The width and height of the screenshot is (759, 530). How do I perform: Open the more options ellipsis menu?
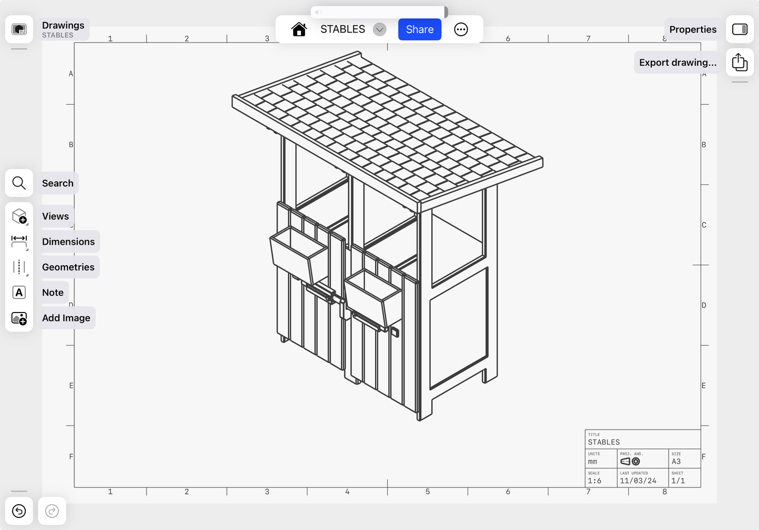pos(461,29)
